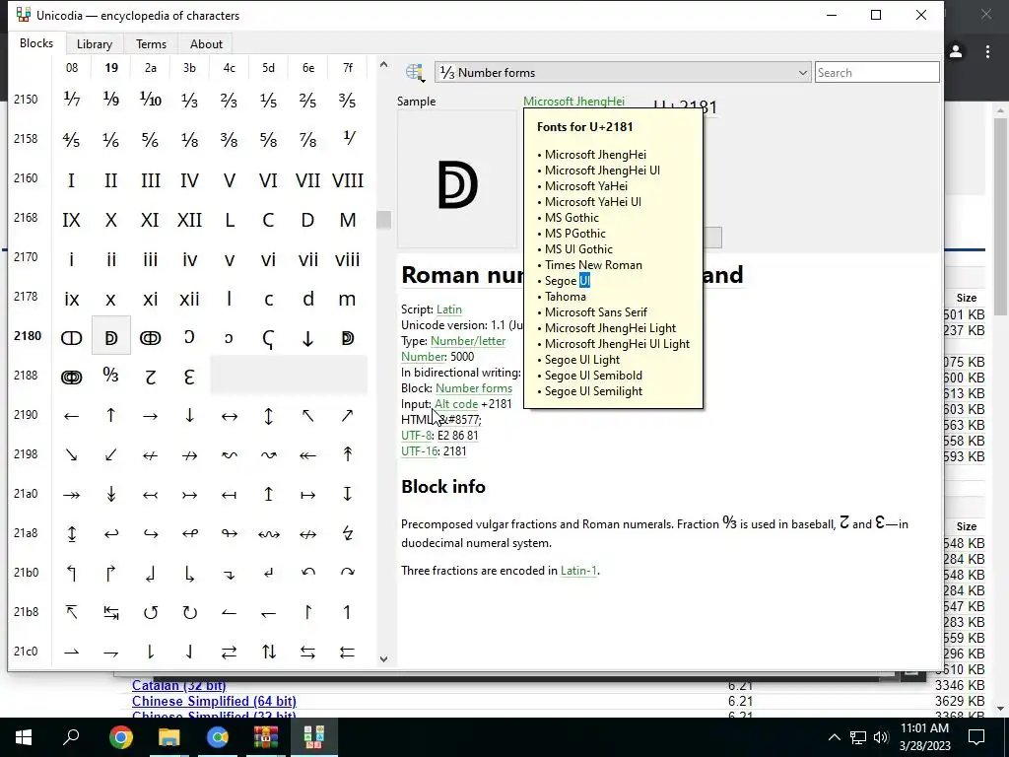Image resolution: width=1009 pixels, height=757 pixels.
Task: Click Segoe UI Semibold in fonts list
Action: (593, 376)
